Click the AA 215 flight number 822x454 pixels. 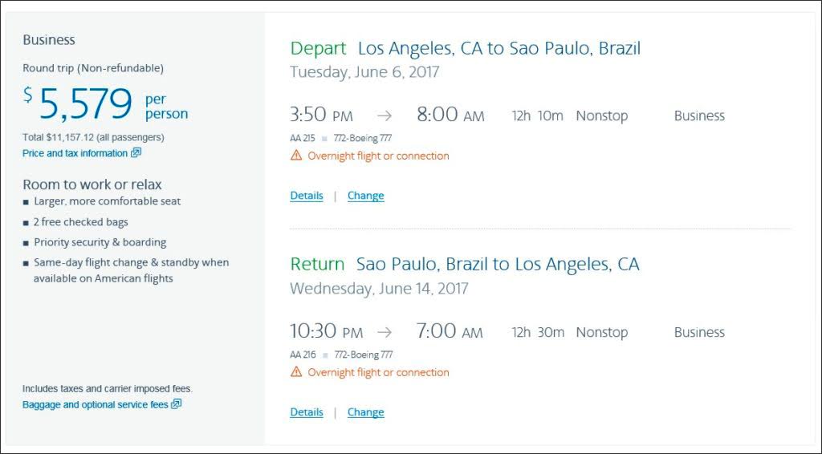pyautogui.click(x=303, y=138)
